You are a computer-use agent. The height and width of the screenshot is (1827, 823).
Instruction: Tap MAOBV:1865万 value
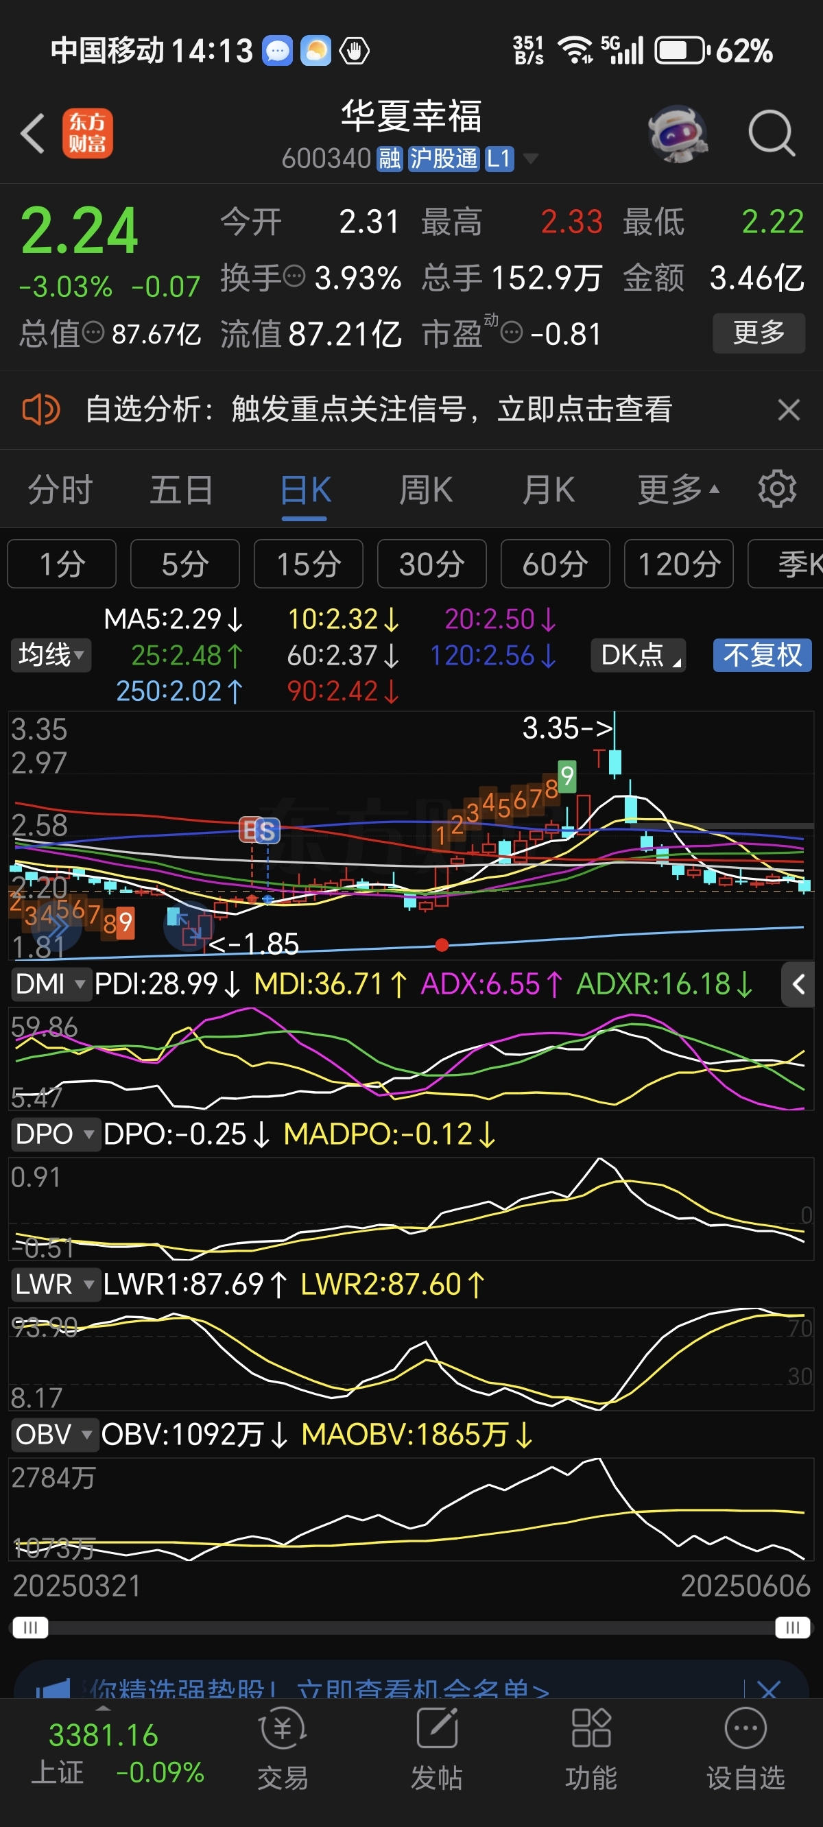pos(416,1434)
